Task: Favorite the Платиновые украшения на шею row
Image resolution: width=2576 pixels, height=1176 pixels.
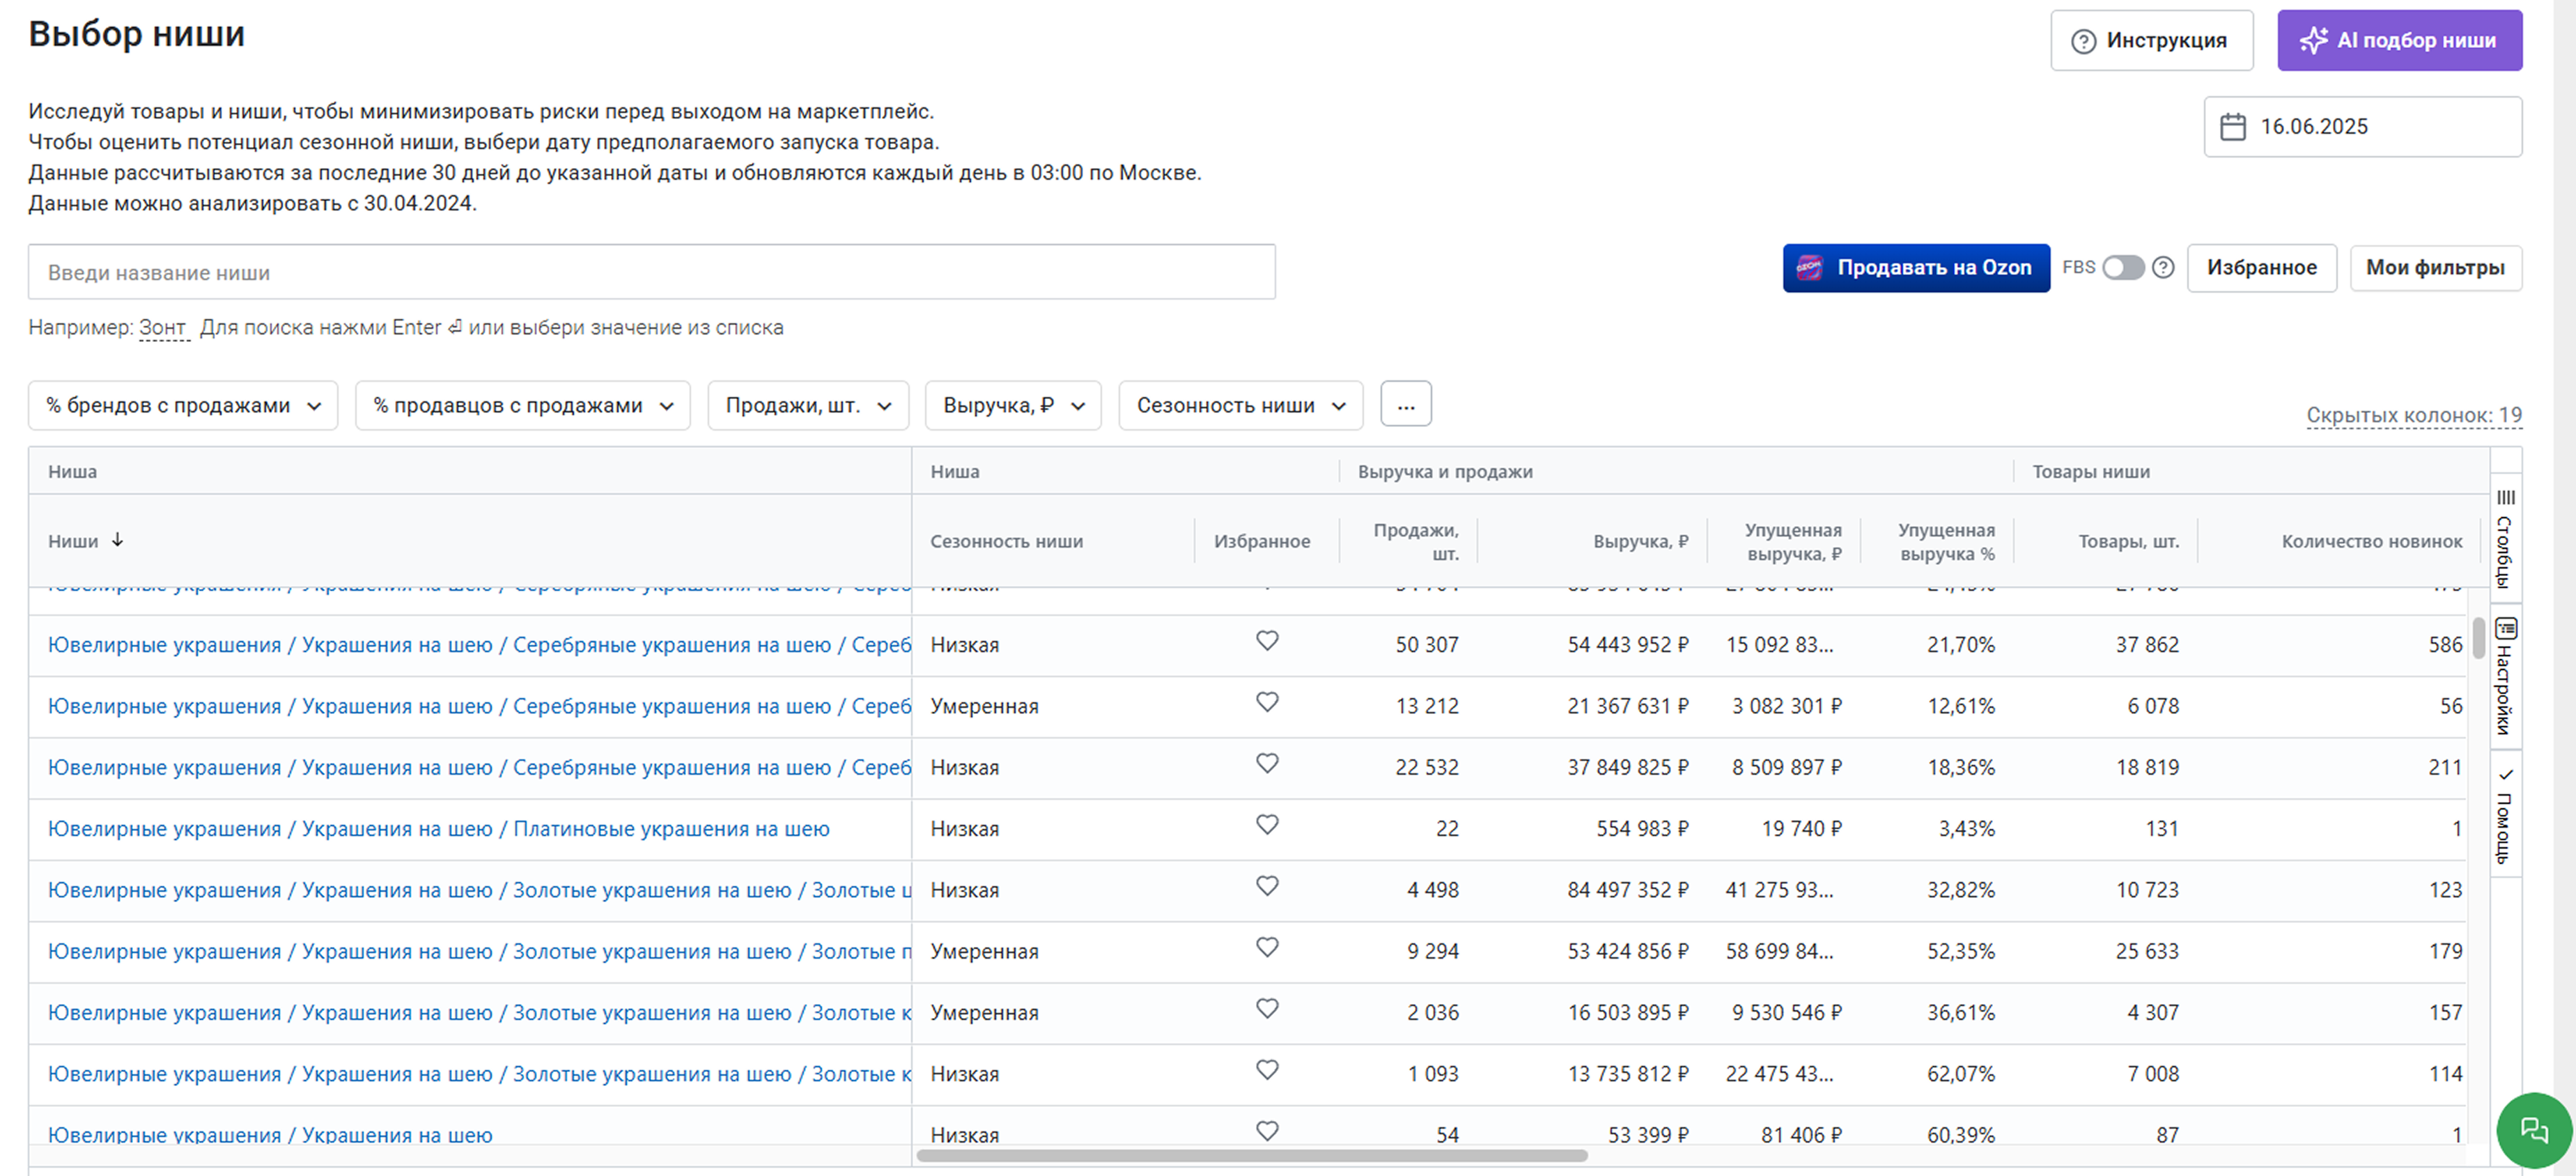Action: [1267, 825]
